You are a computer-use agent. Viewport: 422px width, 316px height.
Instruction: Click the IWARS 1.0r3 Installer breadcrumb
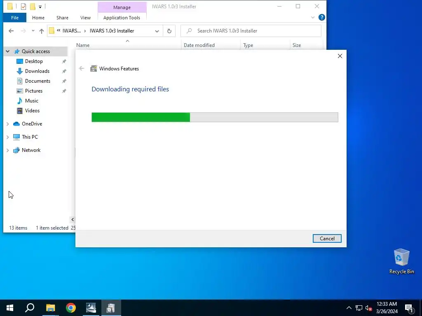click(x=112, y=31)
